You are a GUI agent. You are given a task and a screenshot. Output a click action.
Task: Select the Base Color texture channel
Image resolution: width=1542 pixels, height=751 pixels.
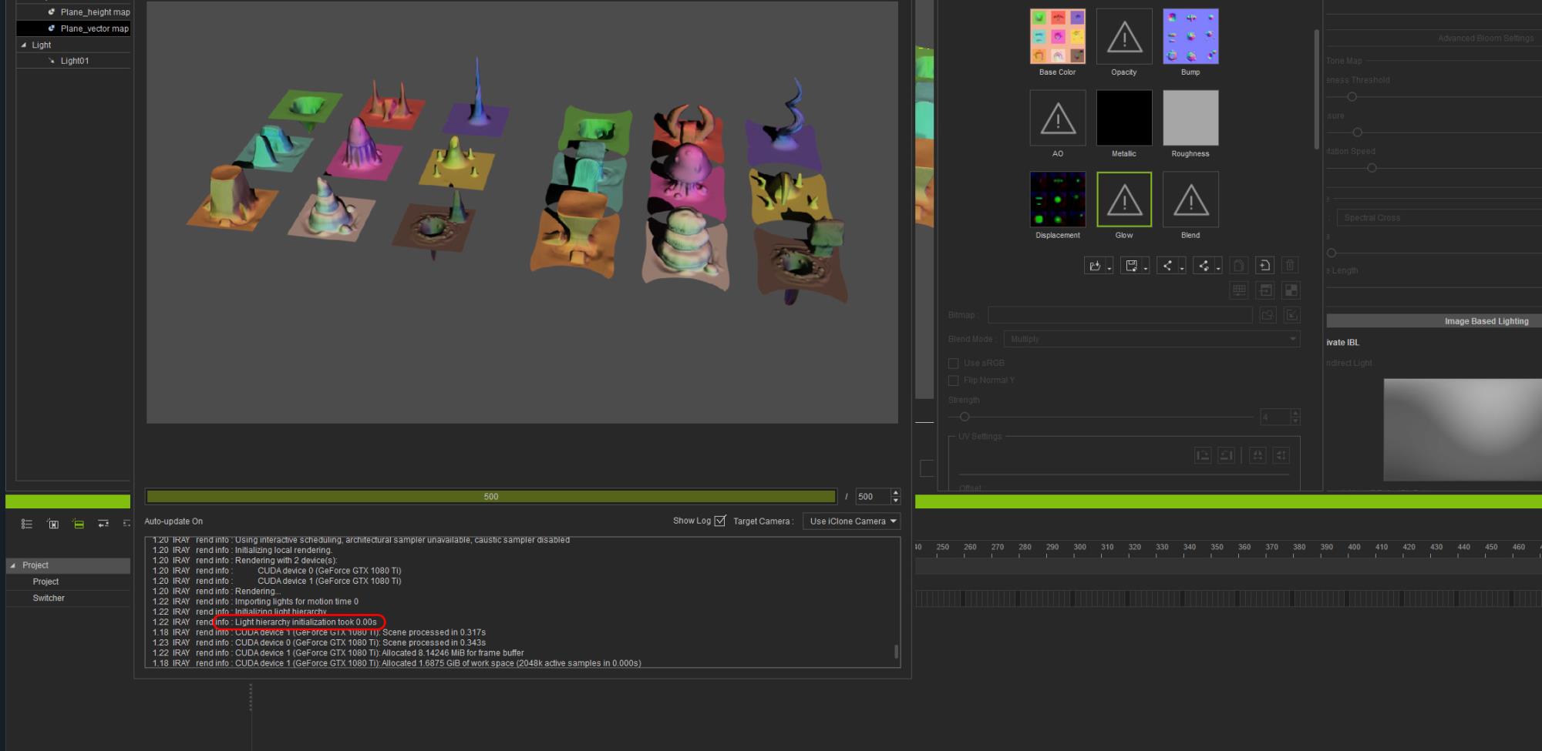(1057, 36)
